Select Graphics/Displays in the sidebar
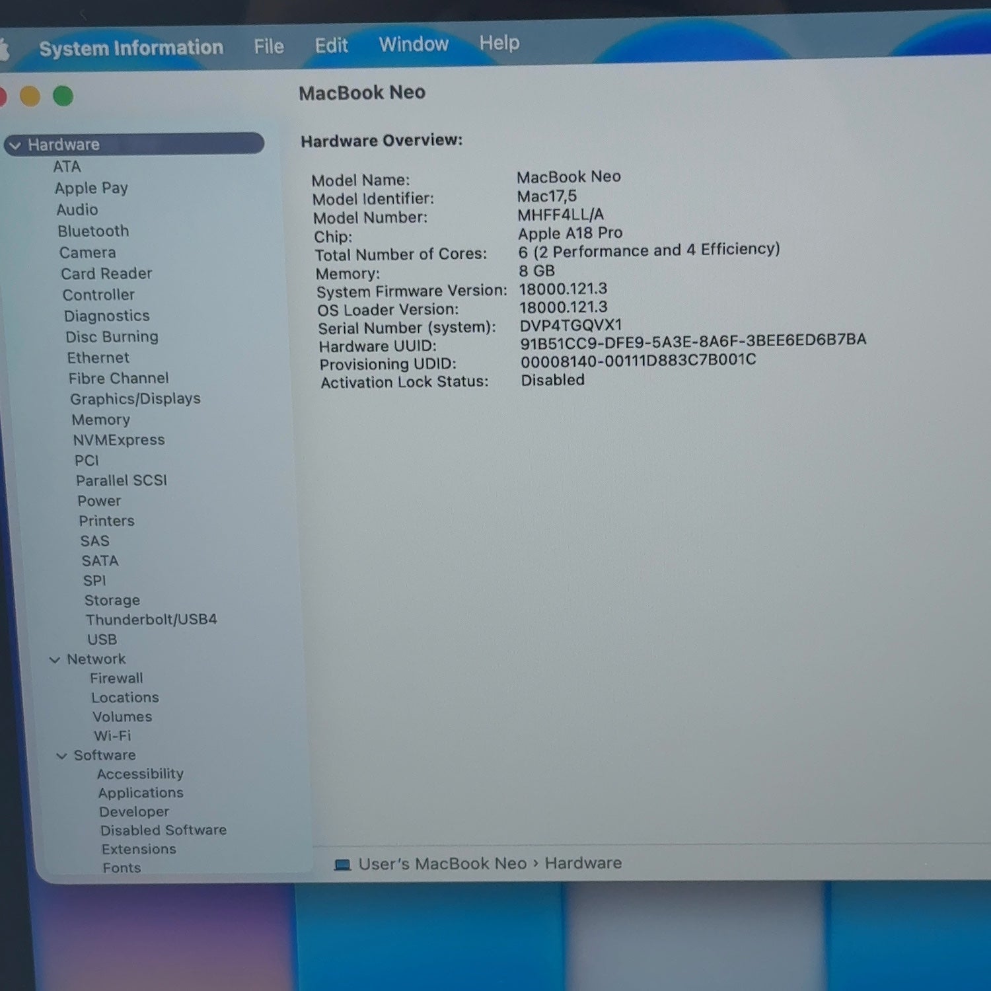This screenshot has height=991, width=991. coord(135,399)
